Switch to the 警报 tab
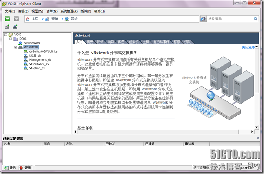 pyautogui.click(x=177, y=42)
